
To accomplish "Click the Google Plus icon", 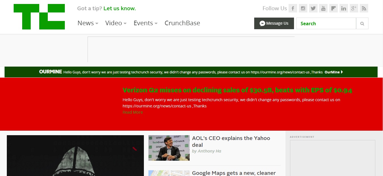I will (354, 9).
